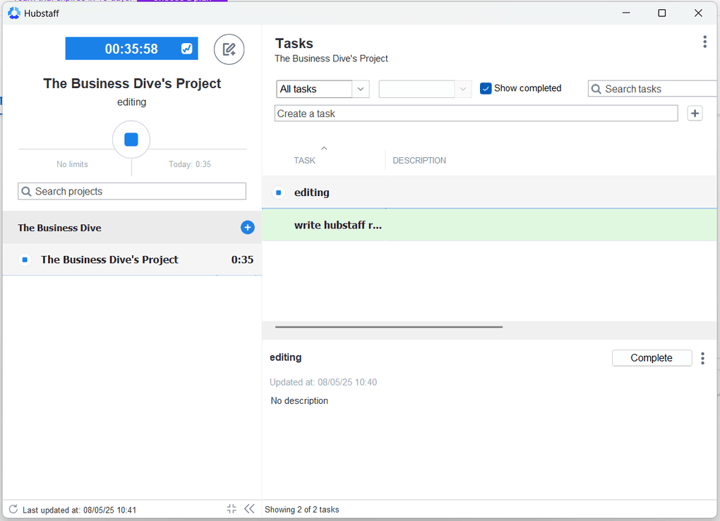Open the edit note pencil icon

[229, 49]
